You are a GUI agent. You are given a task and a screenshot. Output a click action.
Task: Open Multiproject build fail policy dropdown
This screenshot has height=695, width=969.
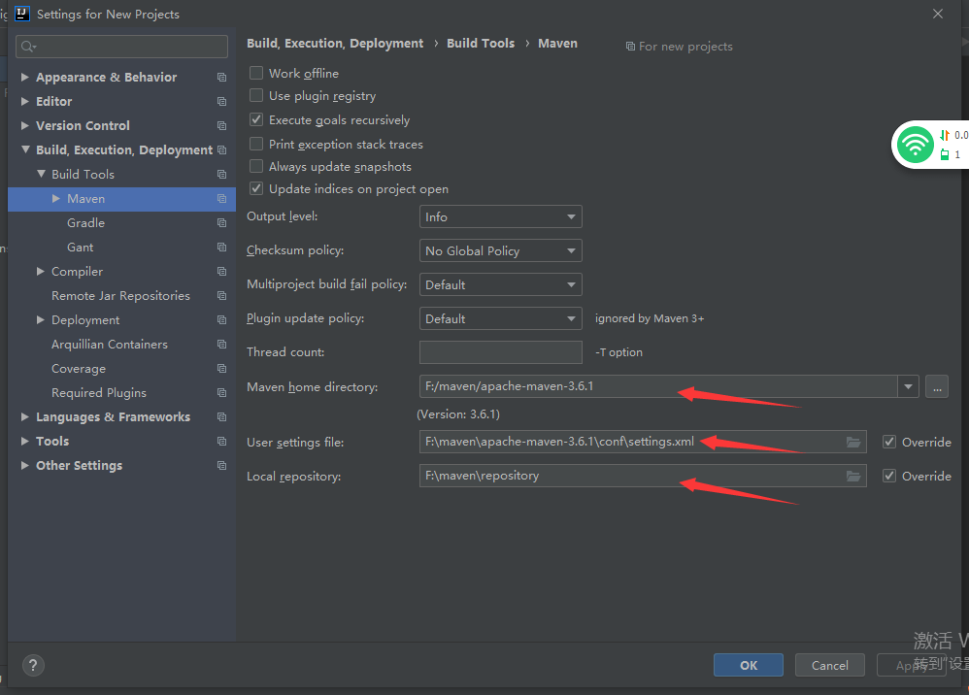tap(501, 284)
